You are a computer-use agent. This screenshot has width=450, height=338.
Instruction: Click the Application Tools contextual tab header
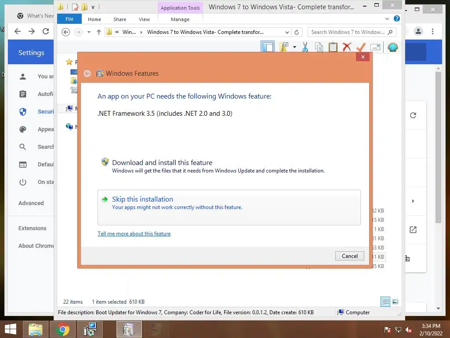(180, 8)
